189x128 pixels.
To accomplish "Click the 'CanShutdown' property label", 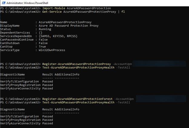I will tap(10, 43).
